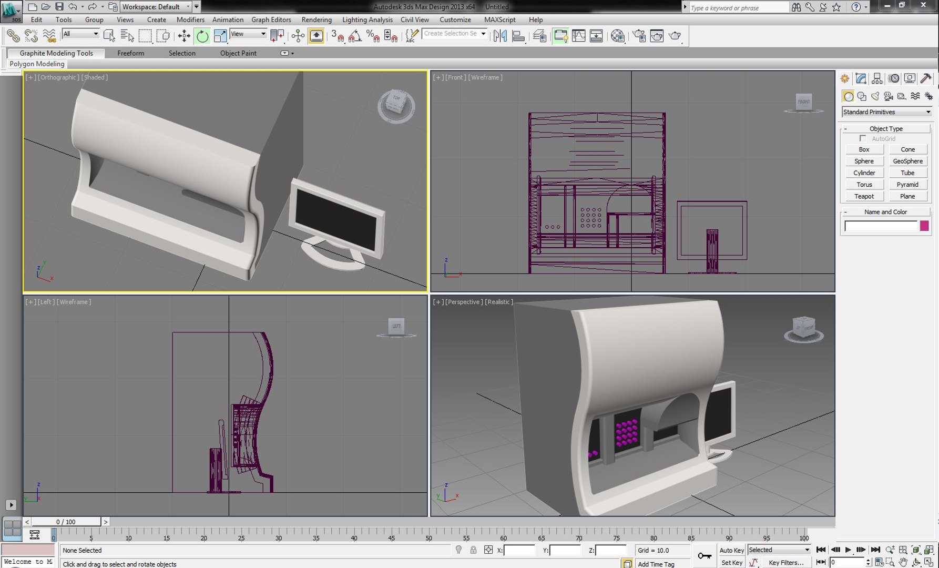The width and height of the screenshot is (939, 568).
Task: Toggle Keyboard Shortcut Override button
Action: 316,36
